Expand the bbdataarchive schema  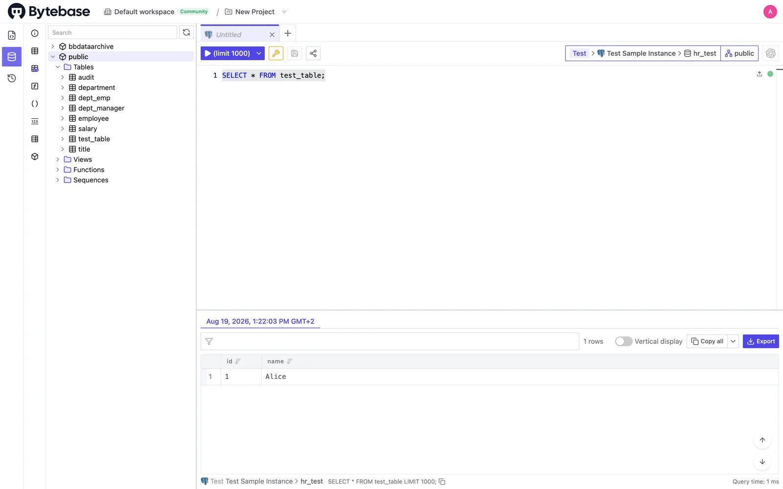click(x=53, y=46)
